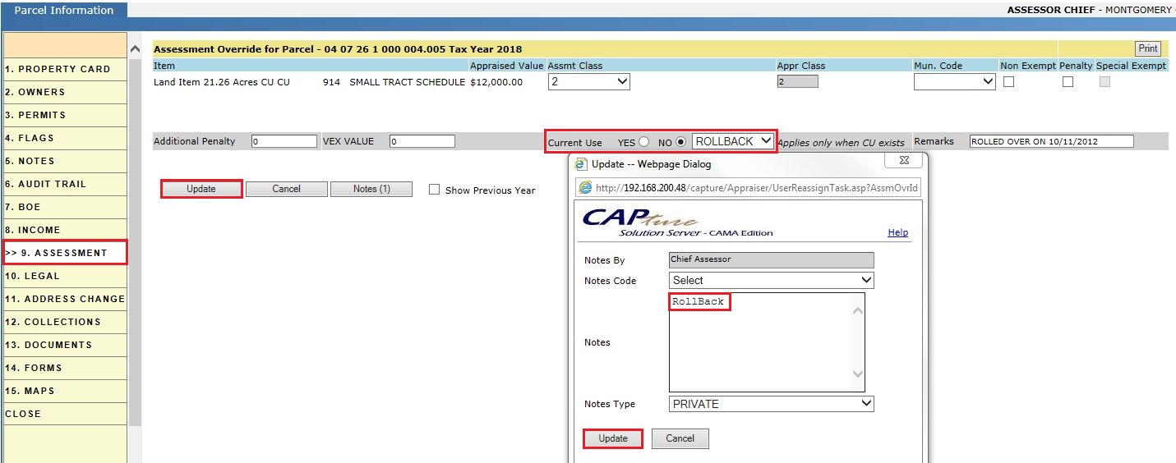Open 4. Flags section

64,138
